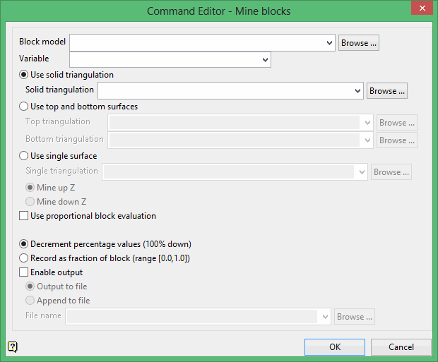Click into the Block model text field
Screen dimensions: 438x362
click(x=198, y=43)
